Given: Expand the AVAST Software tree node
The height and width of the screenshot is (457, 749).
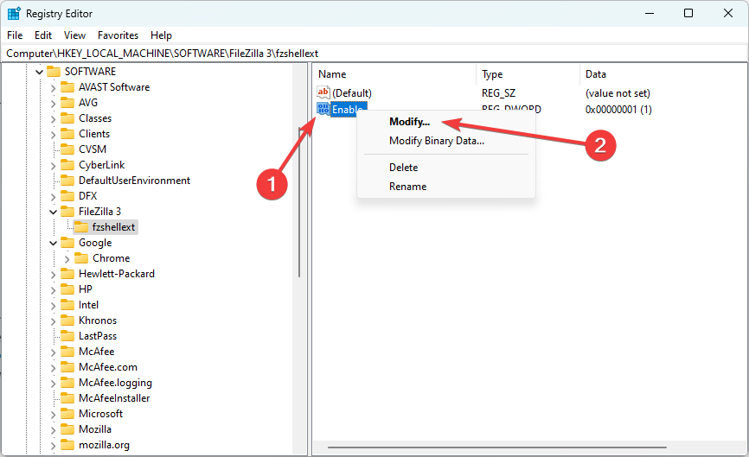Looking at the screenshot, I should coord(53,87).
